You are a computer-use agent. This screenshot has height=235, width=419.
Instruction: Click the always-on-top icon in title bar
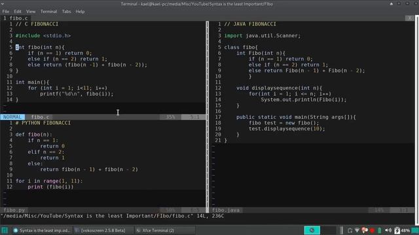[392, 4]
